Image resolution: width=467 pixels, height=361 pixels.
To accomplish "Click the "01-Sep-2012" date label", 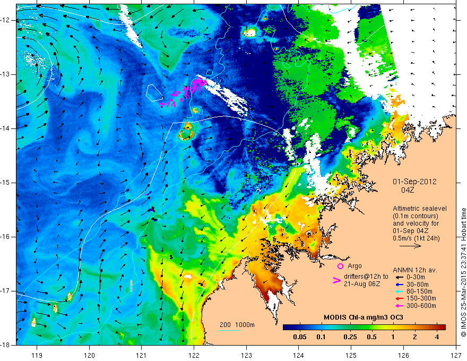I will click(414, 182).
